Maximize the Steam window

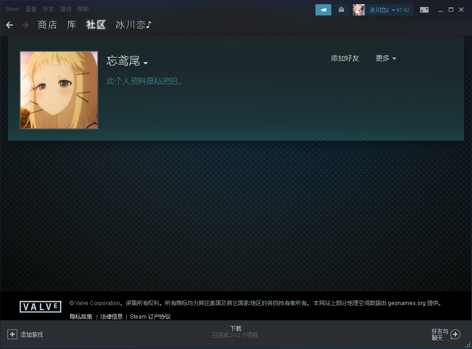point(451,10)
